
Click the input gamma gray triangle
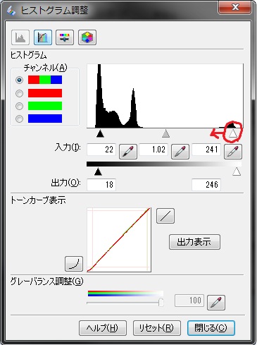[x=166, y=133]
